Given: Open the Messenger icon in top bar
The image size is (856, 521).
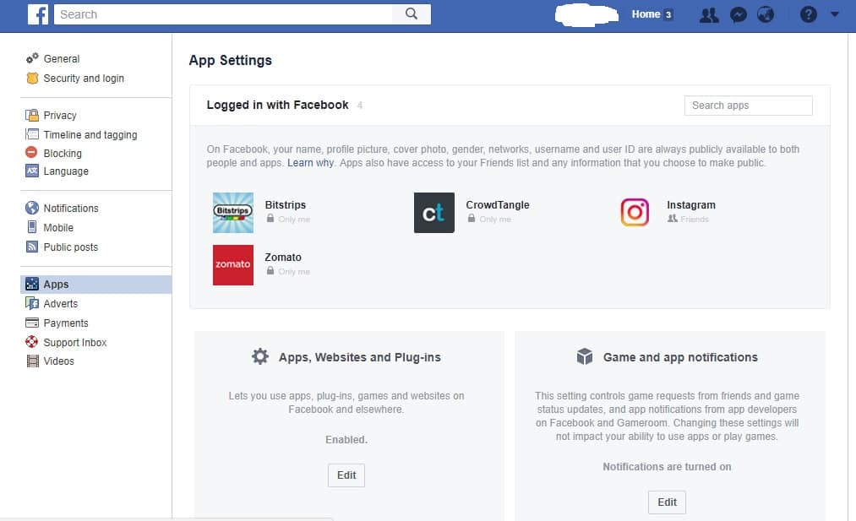Looking at the screenshot, I should pyautogui.click(x=738, y=14).
